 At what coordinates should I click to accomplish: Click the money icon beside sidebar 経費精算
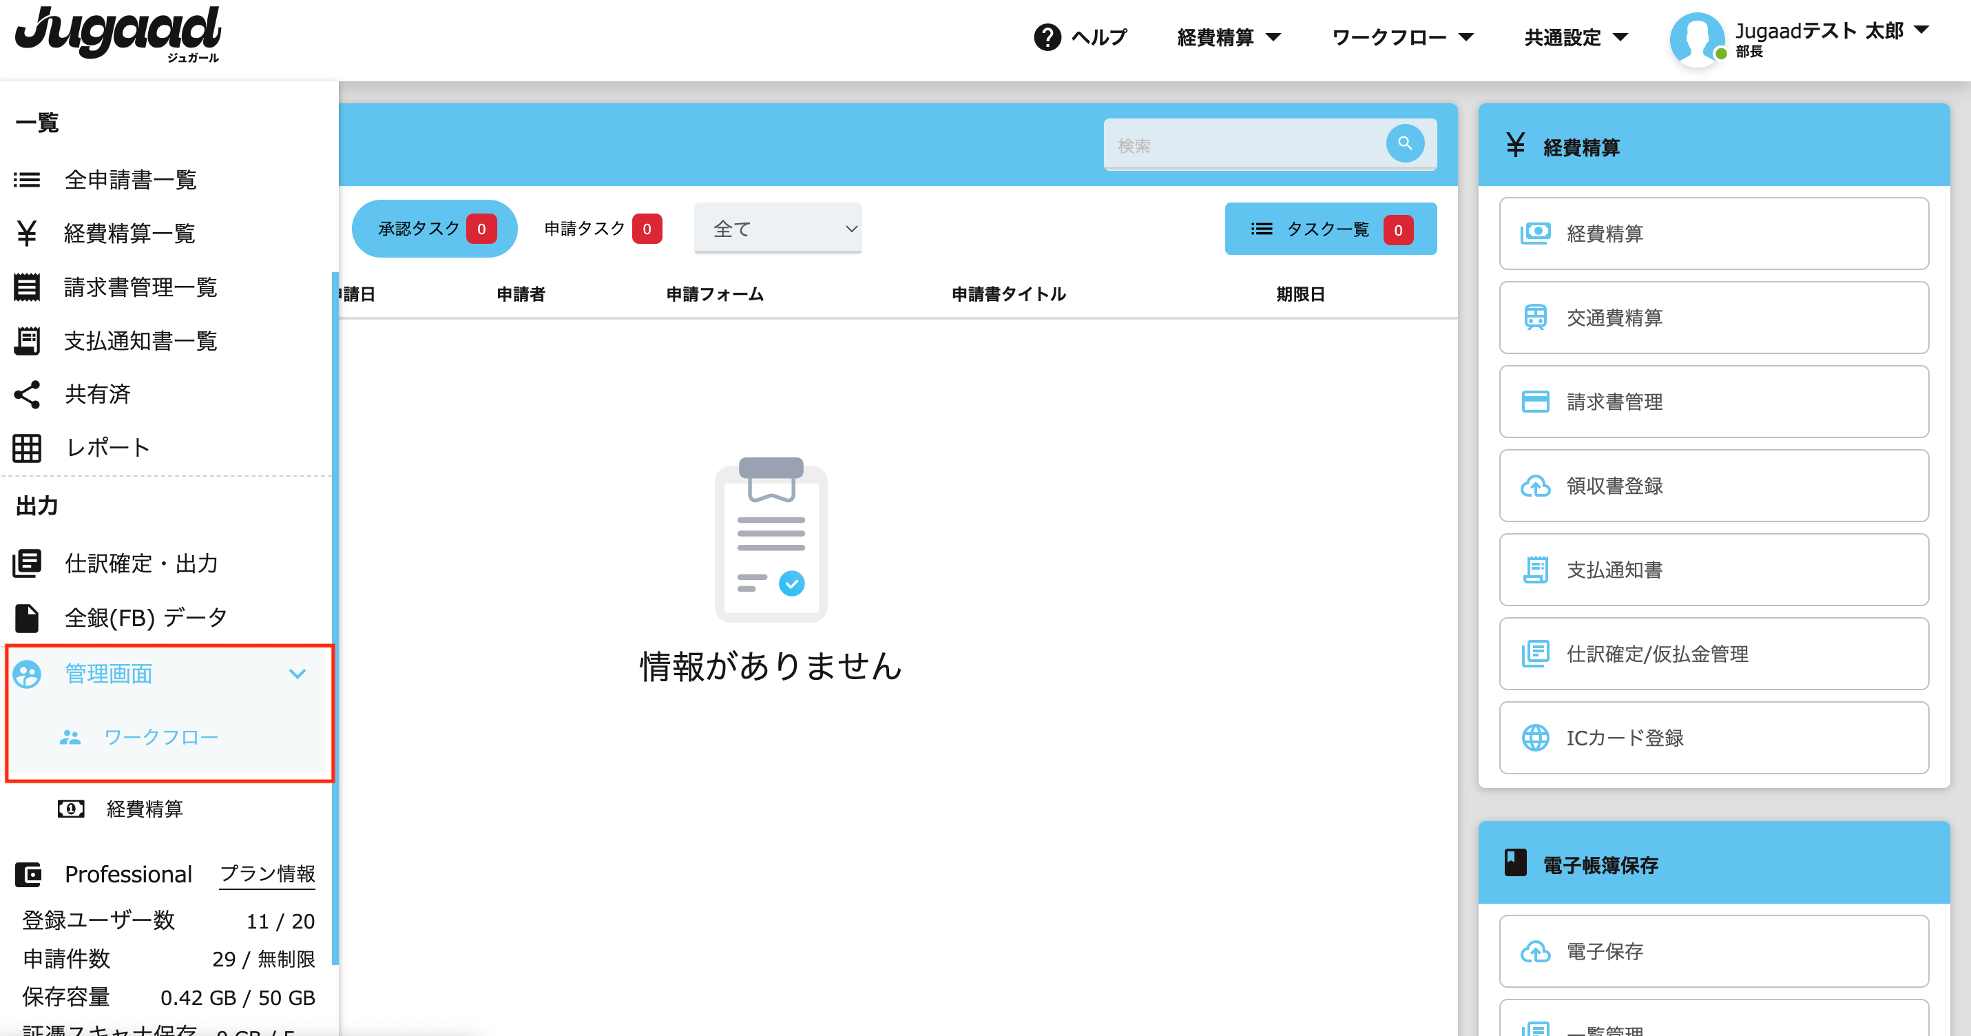click(71, 809)
